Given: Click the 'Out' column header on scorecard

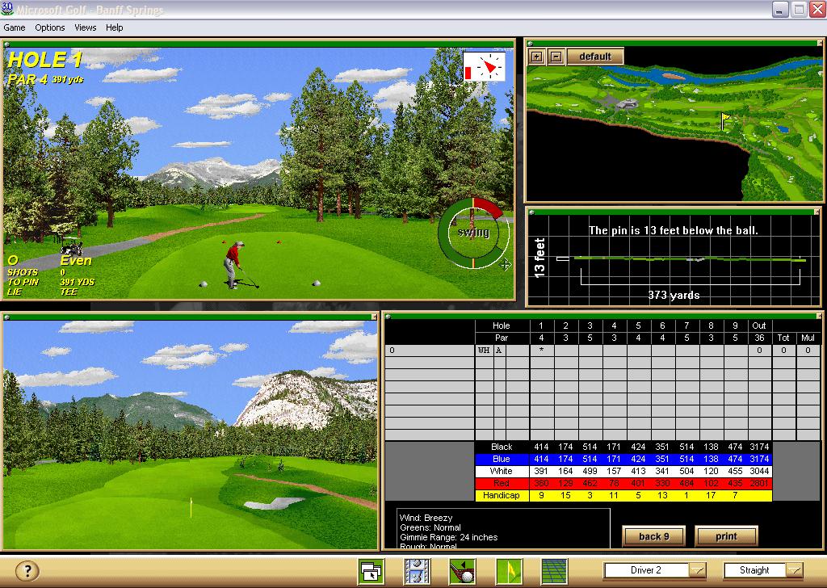Looking at the screenshot, I should pyautogui.click(x=759, y=325).
